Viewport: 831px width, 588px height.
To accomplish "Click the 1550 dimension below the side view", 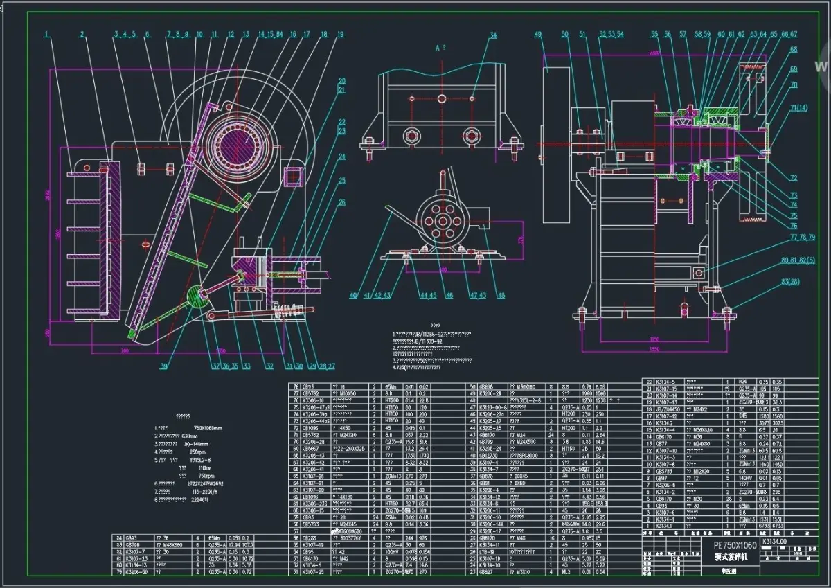I will tap(656, 350).
